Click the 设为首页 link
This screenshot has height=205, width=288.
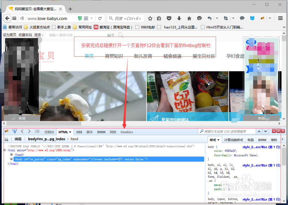click(10, 35)
